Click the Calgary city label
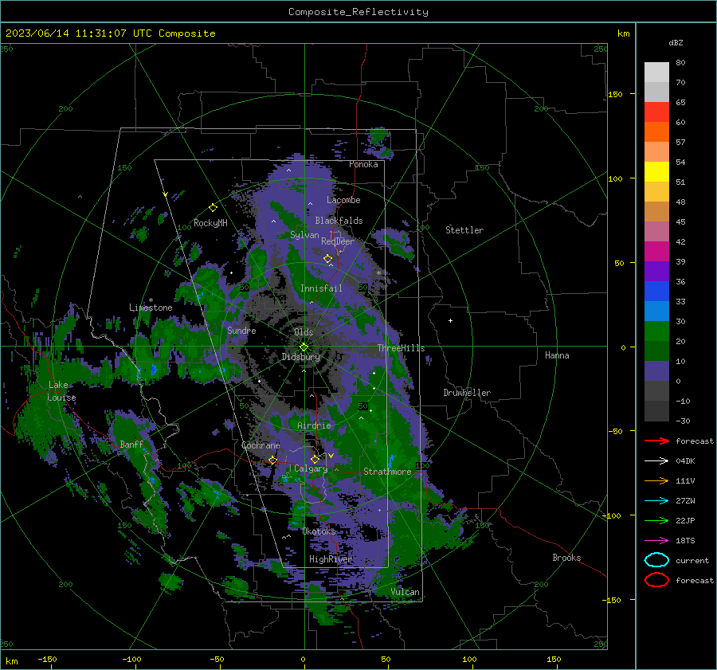Image resolution: width=717 pixels, height=670 pixels. [311, 468]
